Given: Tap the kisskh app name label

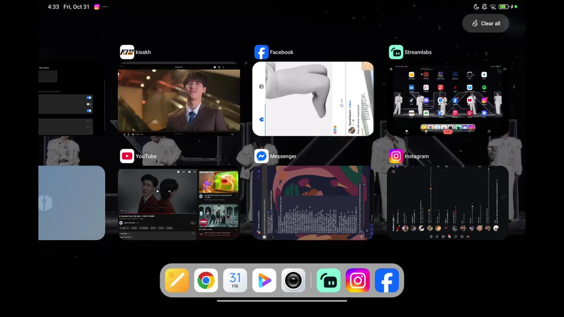Looking at the screenshot, I should pyautogui.click(x=143, y=52).
